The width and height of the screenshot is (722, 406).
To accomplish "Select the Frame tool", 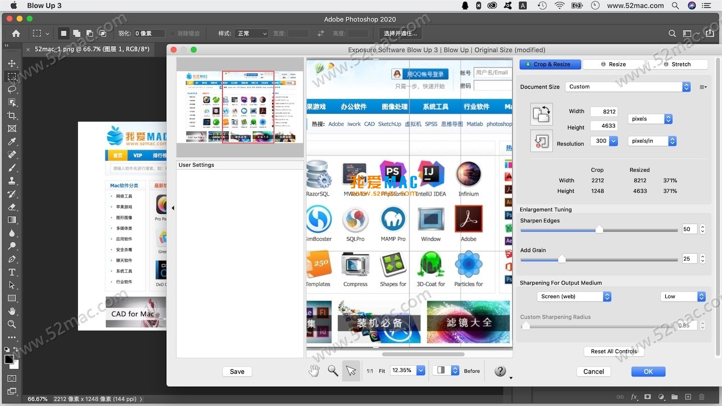I will (12, 128).
